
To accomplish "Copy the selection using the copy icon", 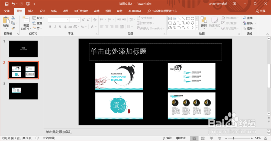I will 13,23.
